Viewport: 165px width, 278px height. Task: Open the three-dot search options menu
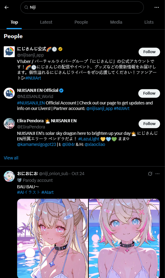[x=157, y=7]
